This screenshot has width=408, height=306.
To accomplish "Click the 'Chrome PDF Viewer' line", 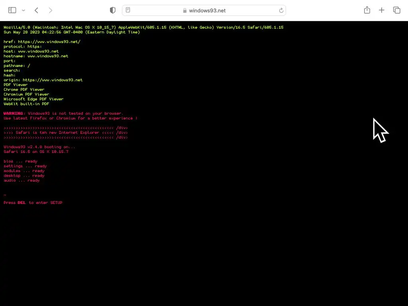I will point(24,90).
